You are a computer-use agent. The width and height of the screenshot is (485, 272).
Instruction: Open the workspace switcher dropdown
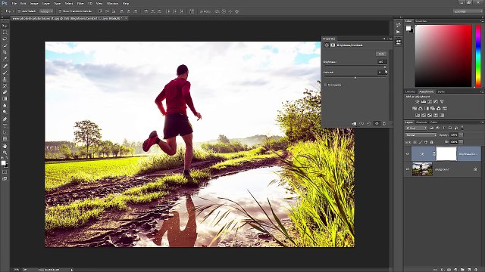(468, 11)
